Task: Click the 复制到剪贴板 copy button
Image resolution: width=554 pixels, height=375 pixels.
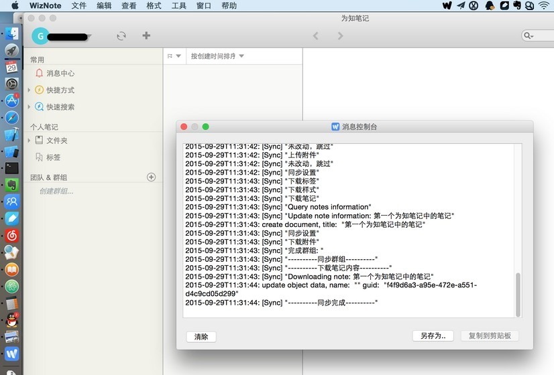Action: (490, 336)
